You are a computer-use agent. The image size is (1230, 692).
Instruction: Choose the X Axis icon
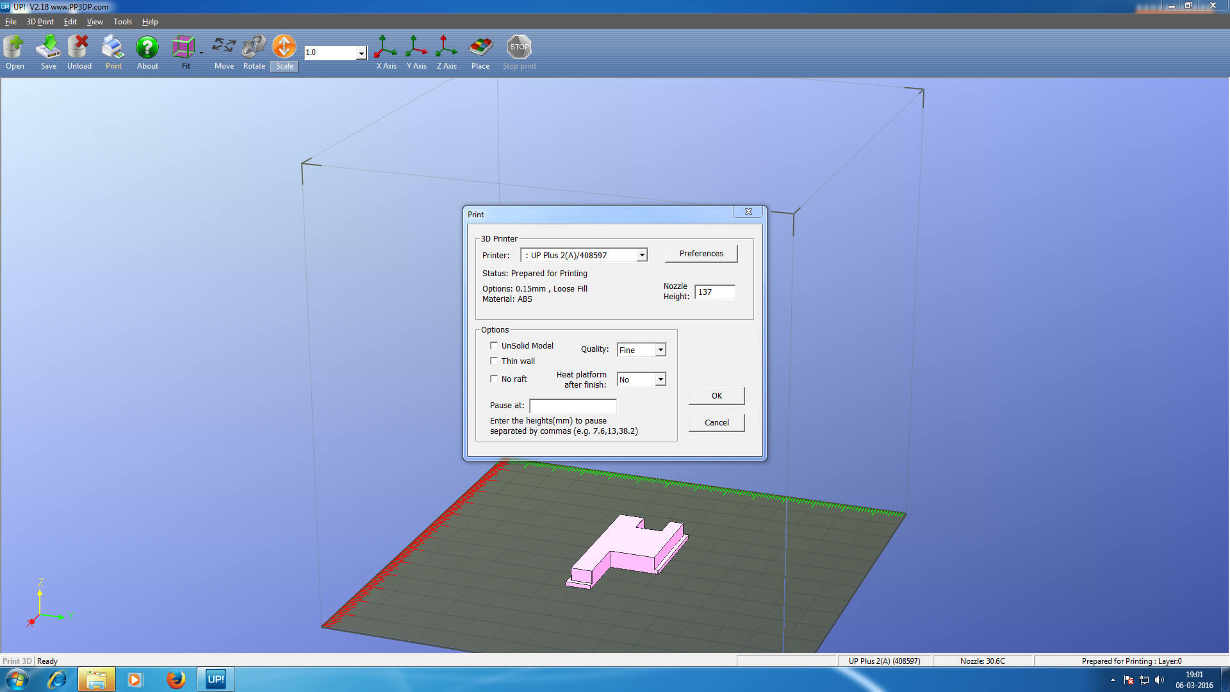(x=386, y=52)
